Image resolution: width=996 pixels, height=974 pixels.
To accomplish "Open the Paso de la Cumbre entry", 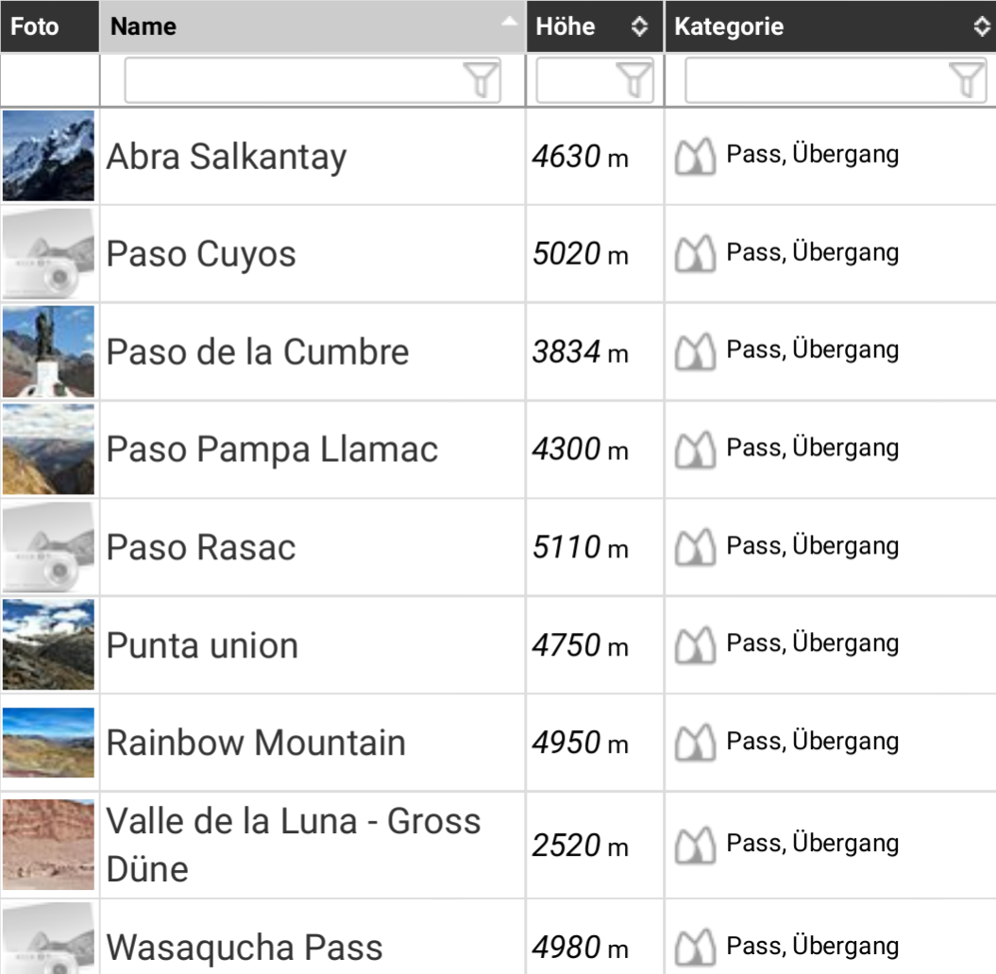I will (258, 352).
